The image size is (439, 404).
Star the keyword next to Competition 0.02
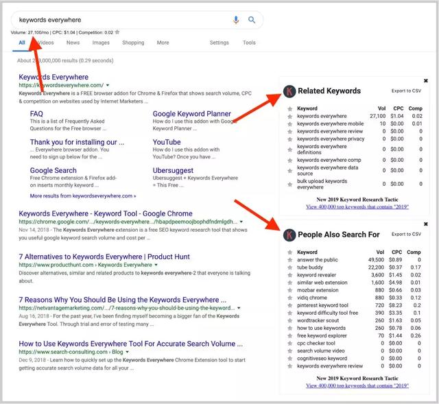[117, 32]
